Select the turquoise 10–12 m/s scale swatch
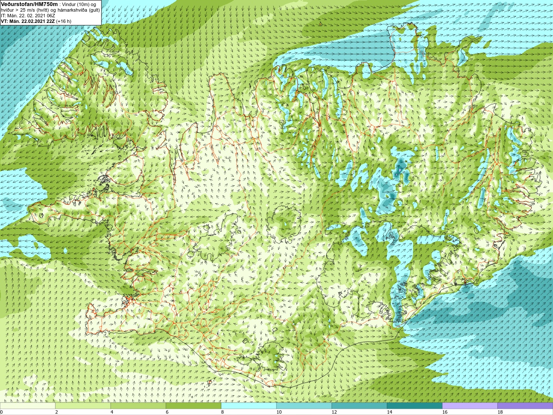 tap(304, 406)
